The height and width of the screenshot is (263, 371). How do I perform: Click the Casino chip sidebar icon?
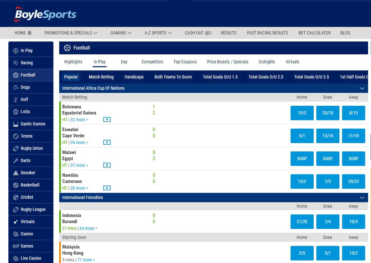16,234
